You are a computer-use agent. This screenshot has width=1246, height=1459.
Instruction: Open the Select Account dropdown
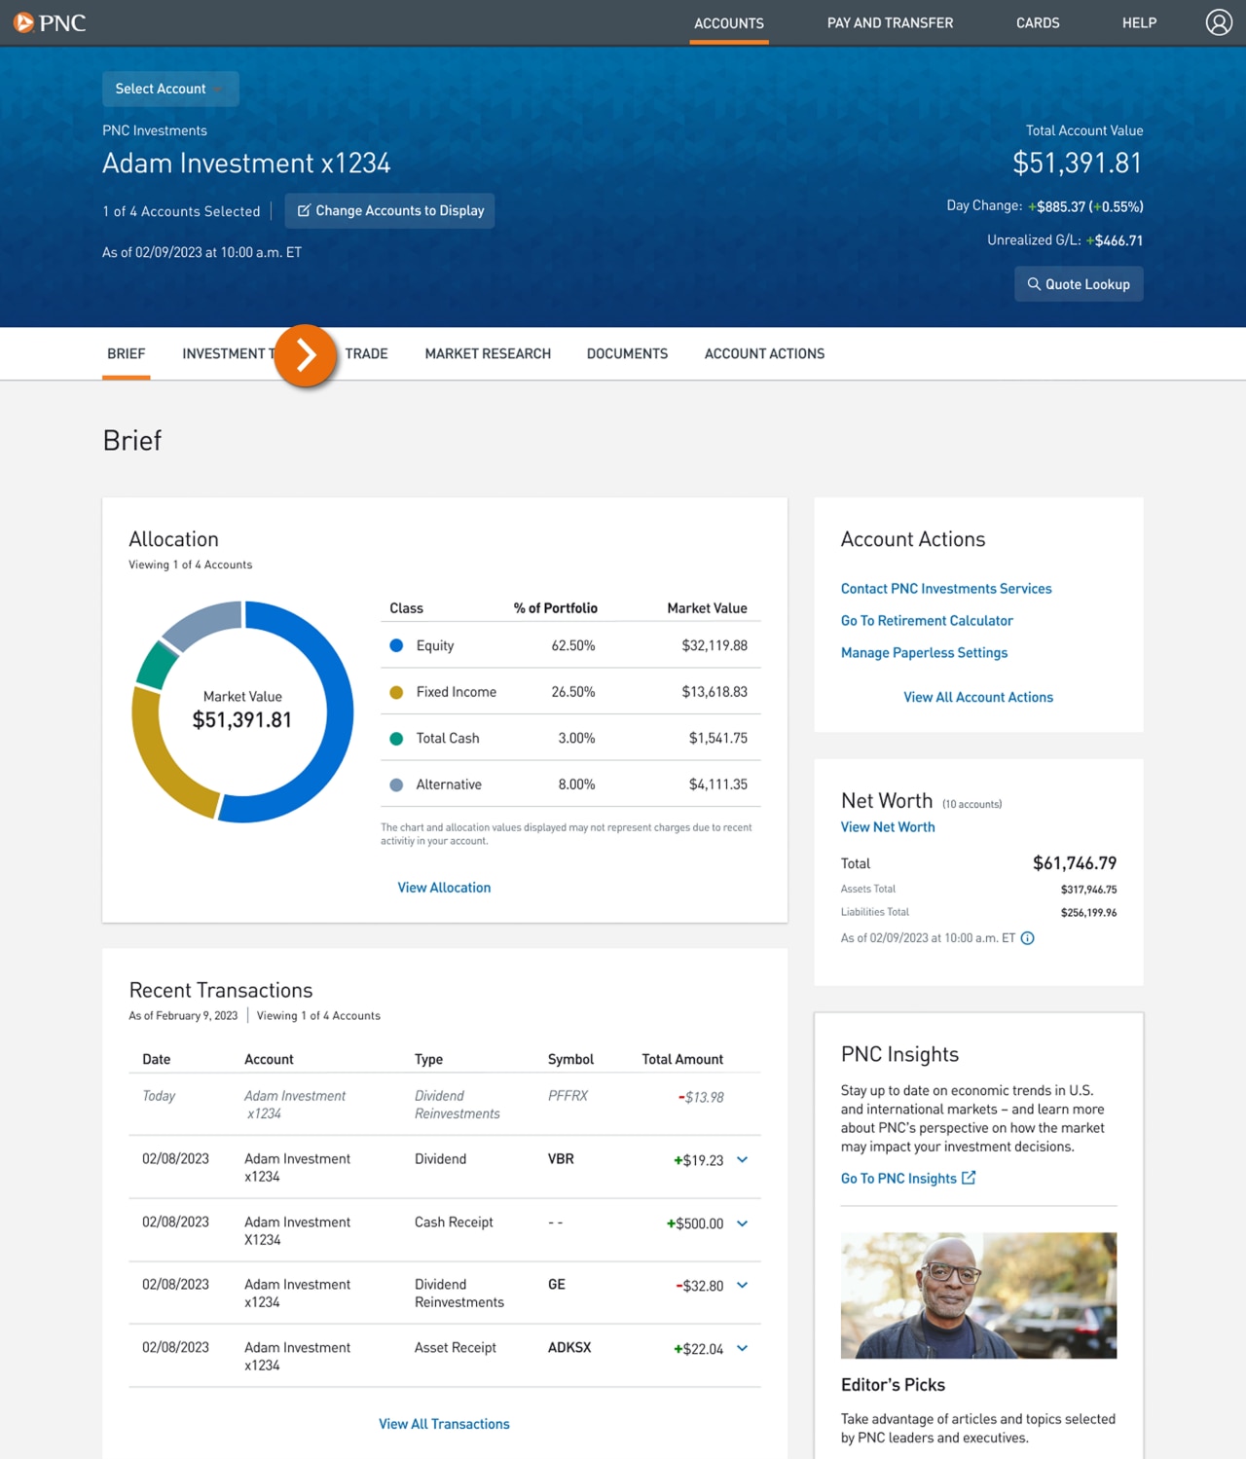(x=170, y=89)
